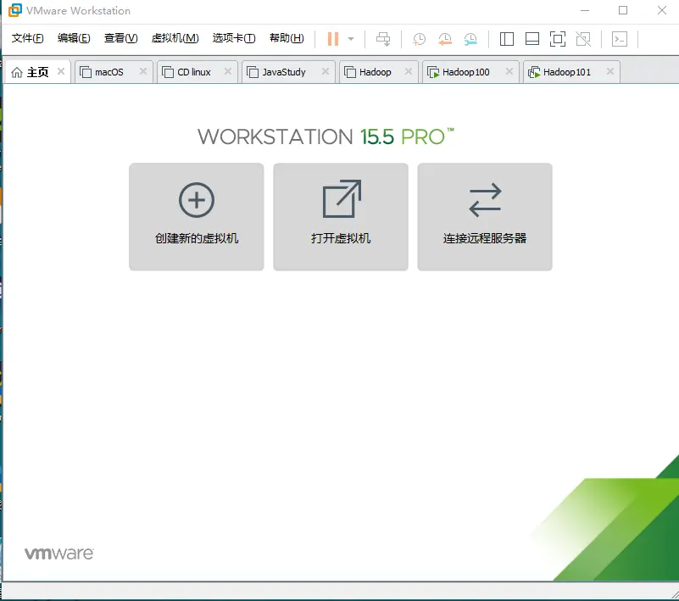Toggle the library sidebar view icon
The width and height of the screenshot is (679, 601).
(x=507, y=39)
